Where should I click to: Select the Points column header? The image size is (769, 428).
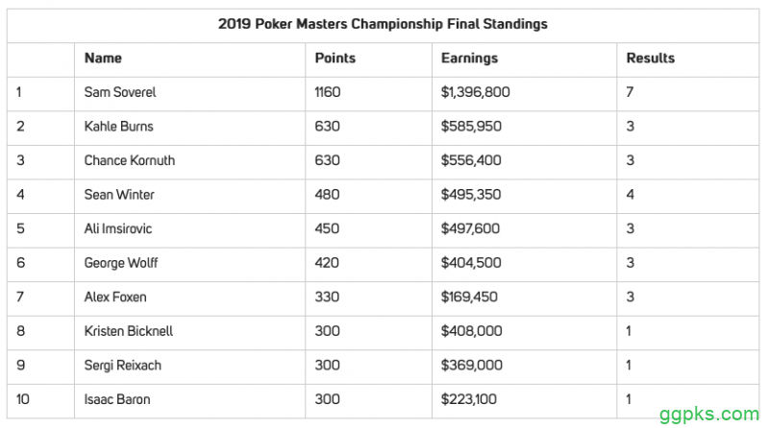coord(335,59)
